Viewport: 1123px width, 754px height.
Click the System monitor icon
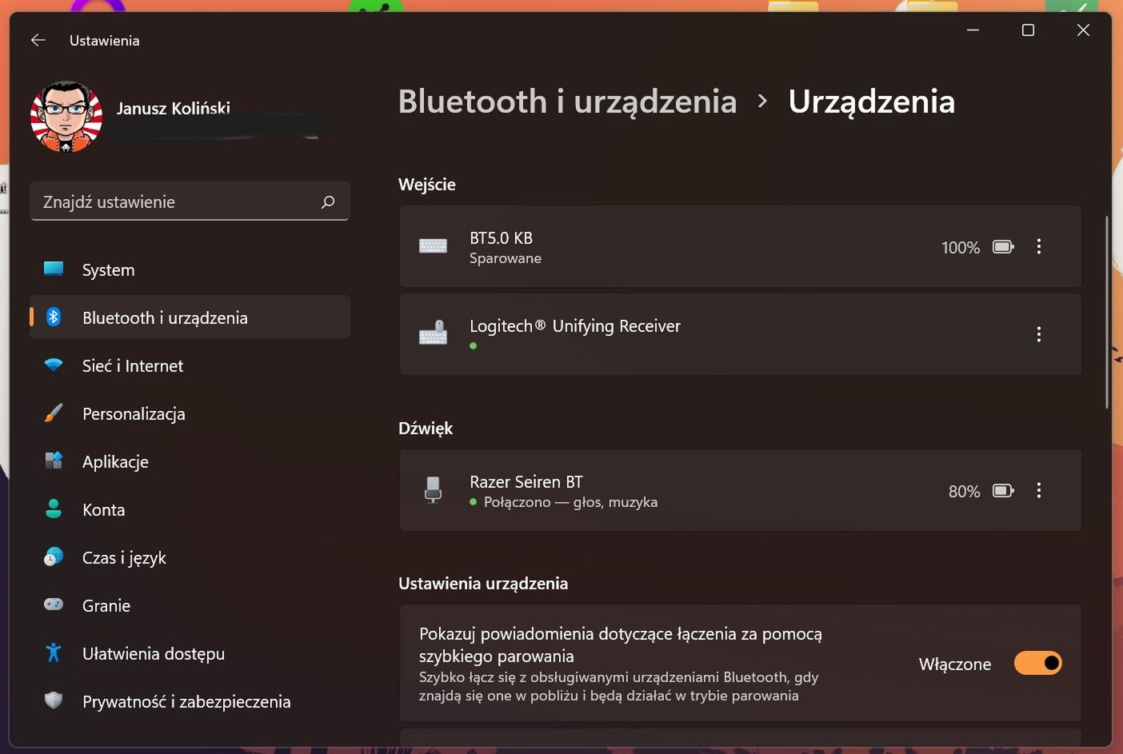(54, 269)
